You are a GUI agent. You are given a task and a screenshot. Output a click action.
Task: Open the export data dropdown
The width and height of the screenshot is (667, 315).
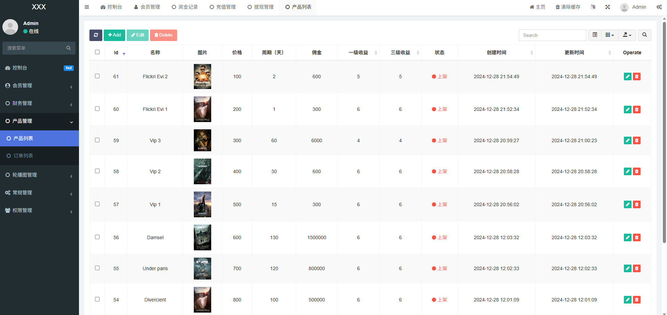pos(627,35)
